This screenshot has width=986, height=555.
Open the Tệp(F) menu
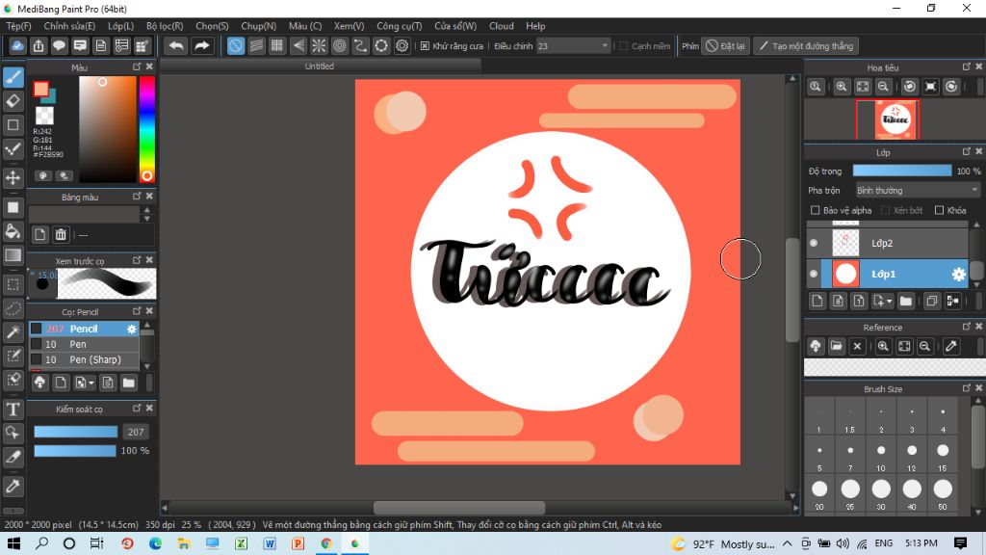[x=19, y=26]
